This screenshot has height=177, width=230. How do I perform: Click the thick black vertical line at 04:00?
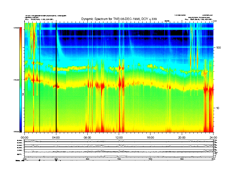click(56, 78)
